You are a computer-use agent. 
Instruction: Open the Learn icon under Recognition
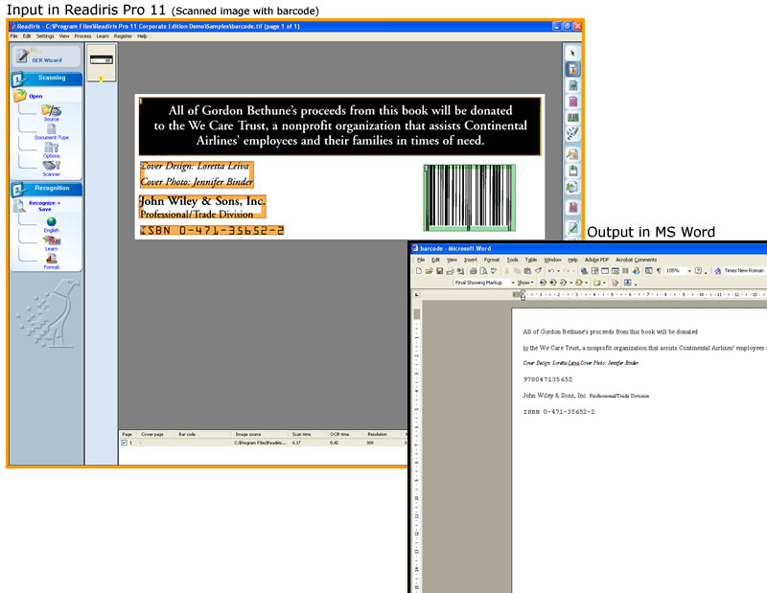click(x=51, y=240)
